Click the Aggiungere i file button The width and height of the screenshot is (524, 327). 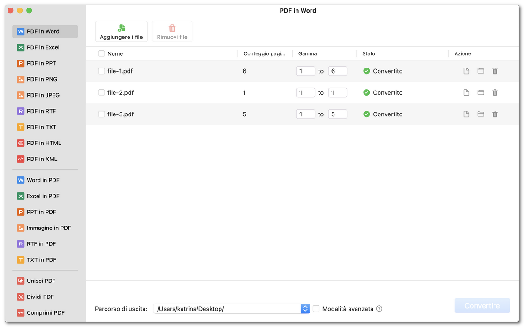tap(121, 31)
